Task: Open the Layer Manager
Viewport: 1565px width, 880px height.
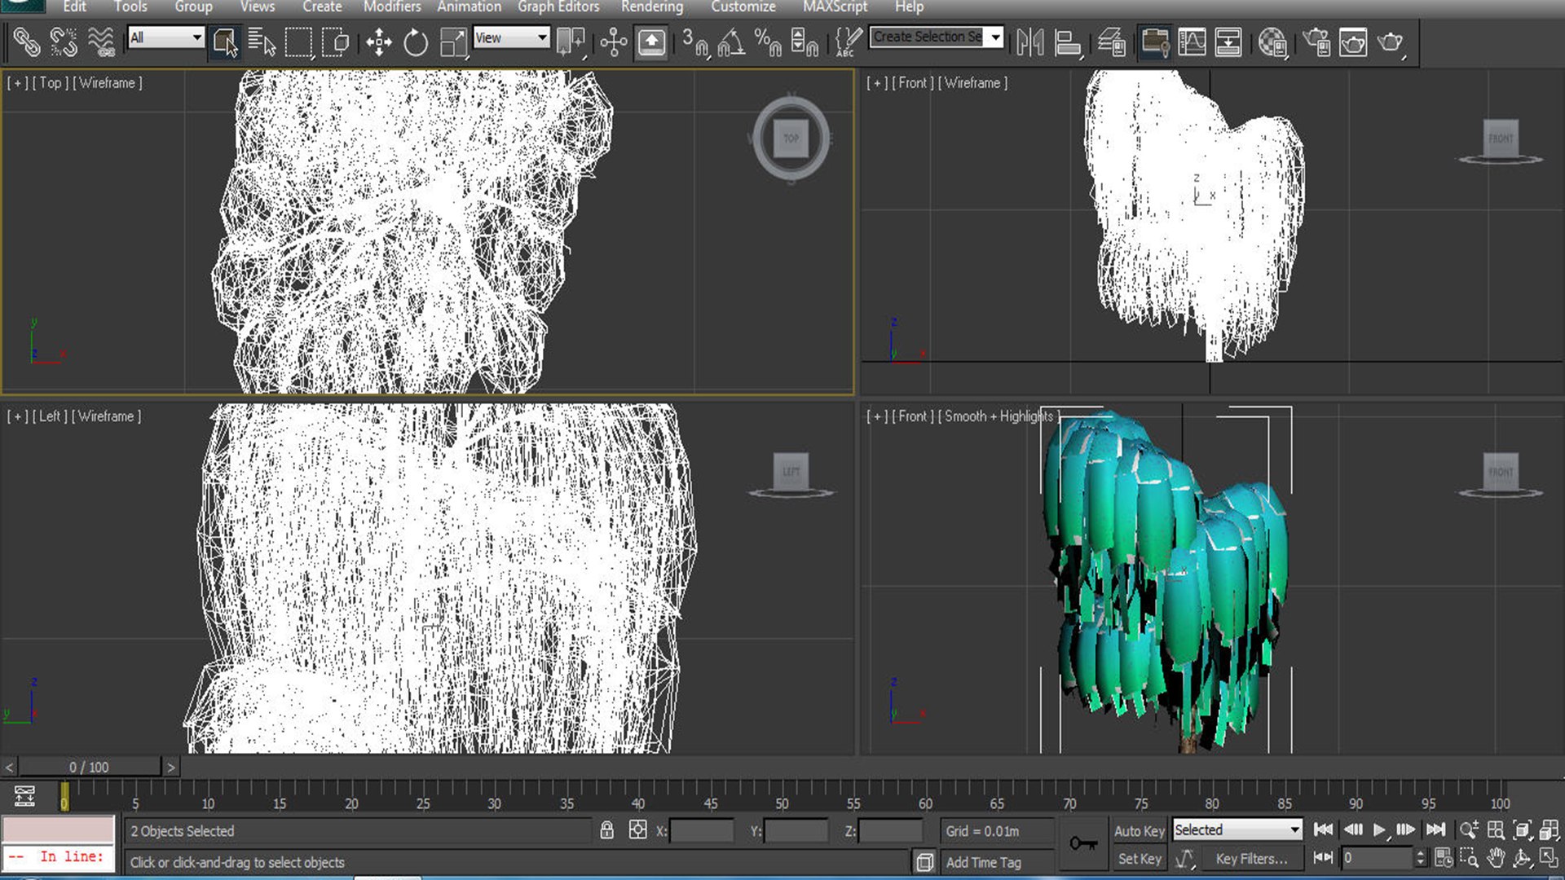Action: (x=1112, y=42)
